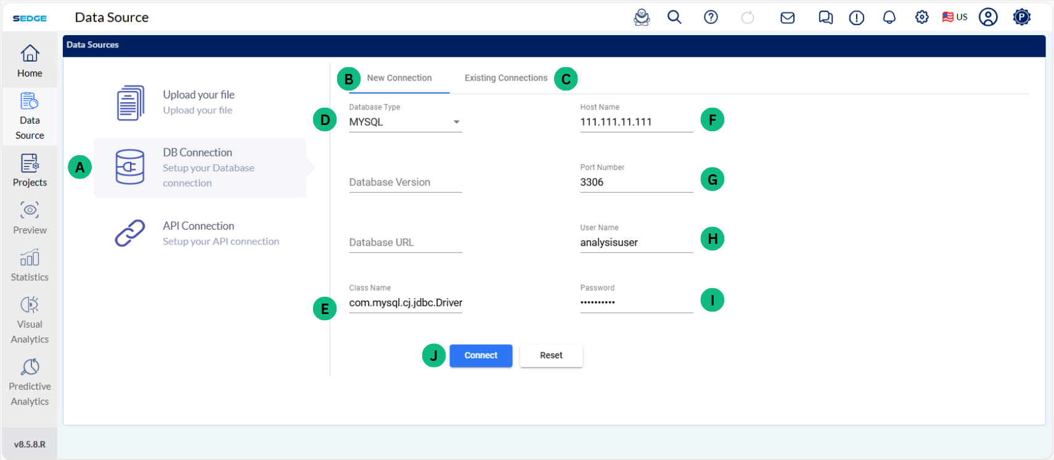Open Visual Analytics from sidebar
Viewport: 1054px width, 460px height.
(x=30, y=320)
